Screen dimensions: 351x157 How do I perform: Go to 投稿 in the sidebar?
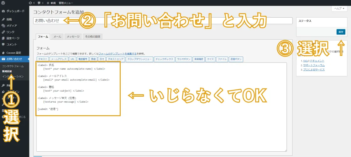[9, 19]
